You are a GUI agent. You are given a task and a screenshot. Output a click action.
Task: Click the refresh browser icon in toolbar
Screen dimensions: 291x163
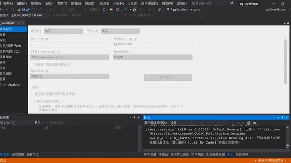[104, 10]
